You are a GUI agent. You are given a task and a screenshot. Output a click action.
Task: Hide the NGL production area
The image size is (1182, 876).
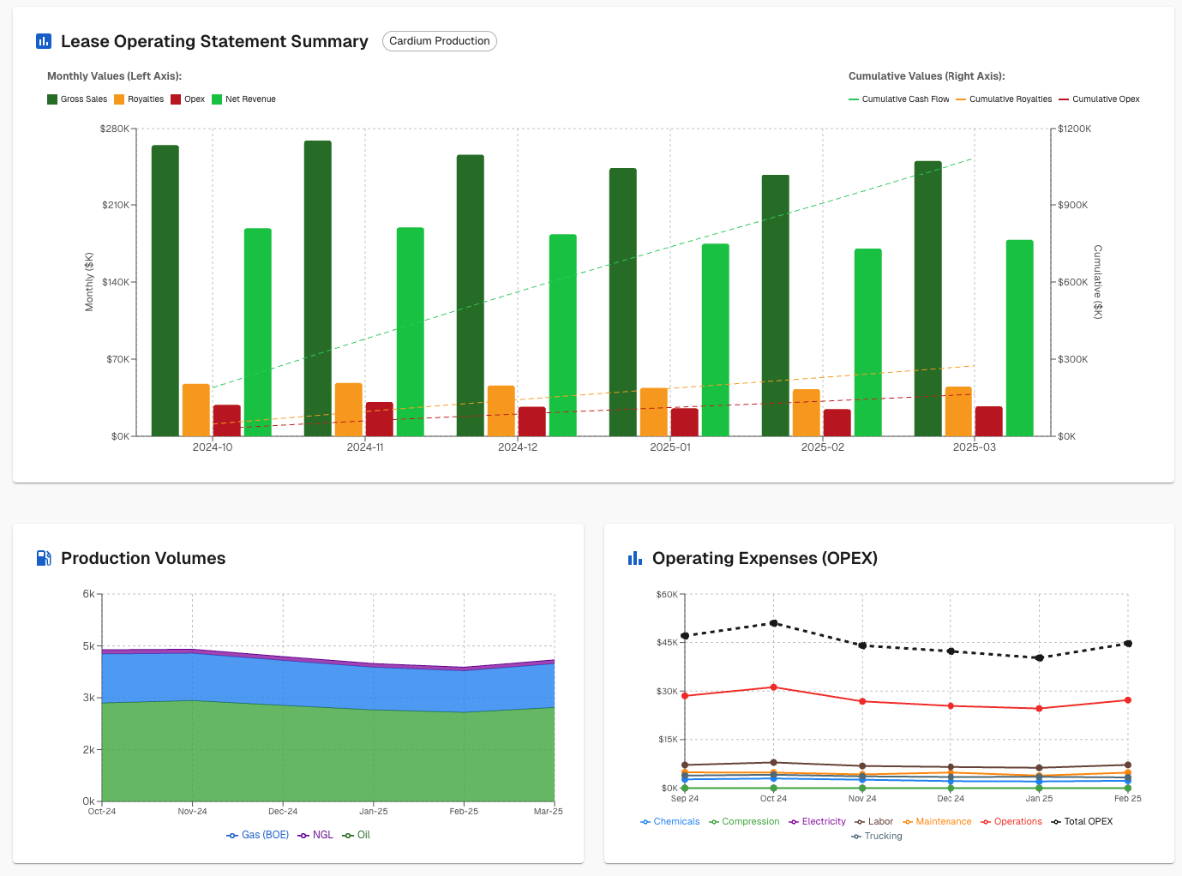tap(315, 834)
